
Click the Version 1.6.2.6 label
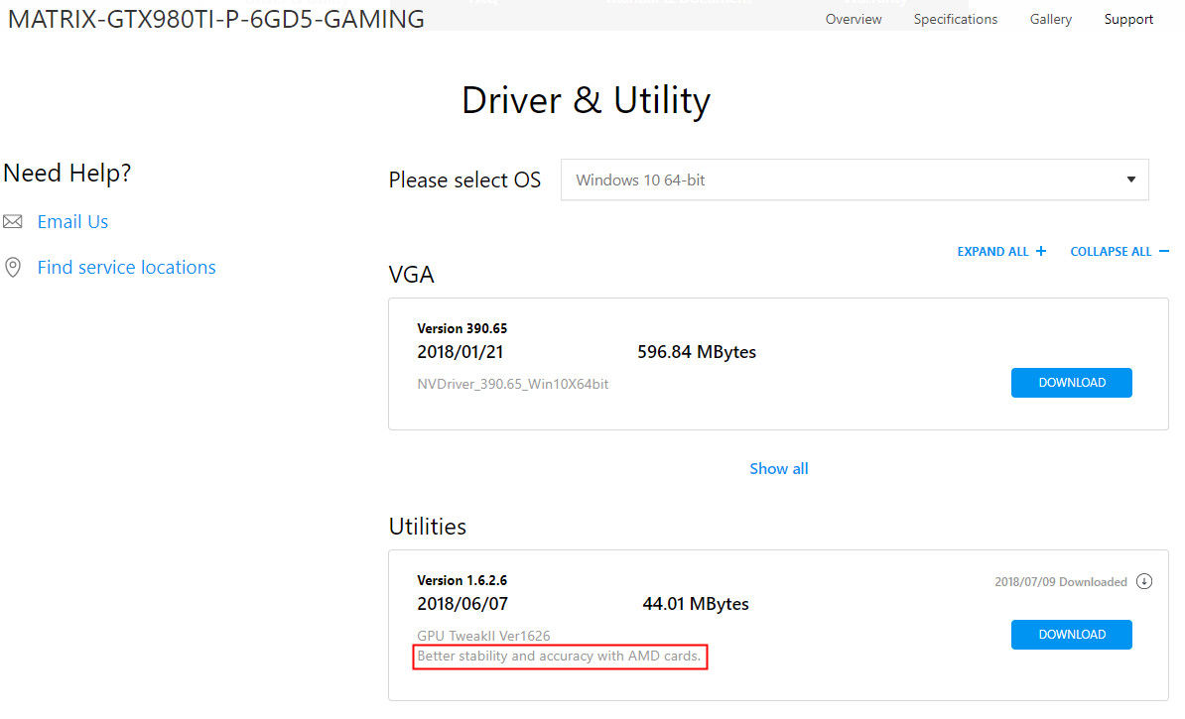tap(461, 581)
